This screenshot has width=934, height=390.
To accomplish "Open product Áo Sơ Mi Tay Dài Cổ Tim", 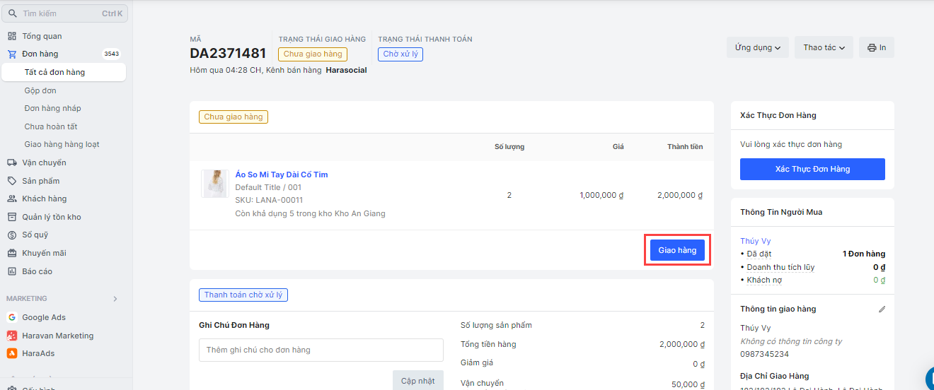I will tap(282, 175).
